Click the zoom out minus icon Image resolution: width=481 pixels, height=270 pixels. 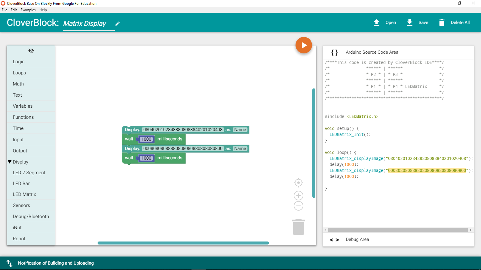(x=298, y=206)
